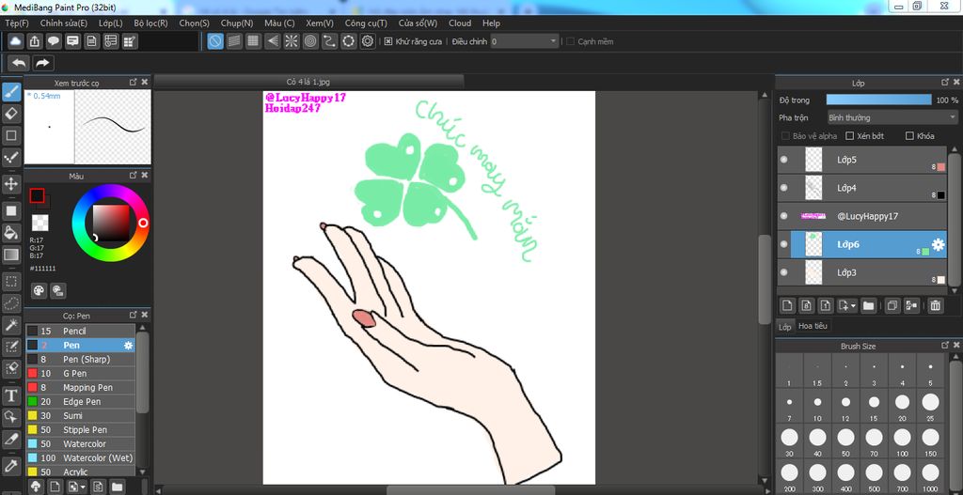The height and width of the screenshot is (495, 963).
Task: Expand the add-layer dropdown arrow in Lớp panel
Action: click(854, 305)
